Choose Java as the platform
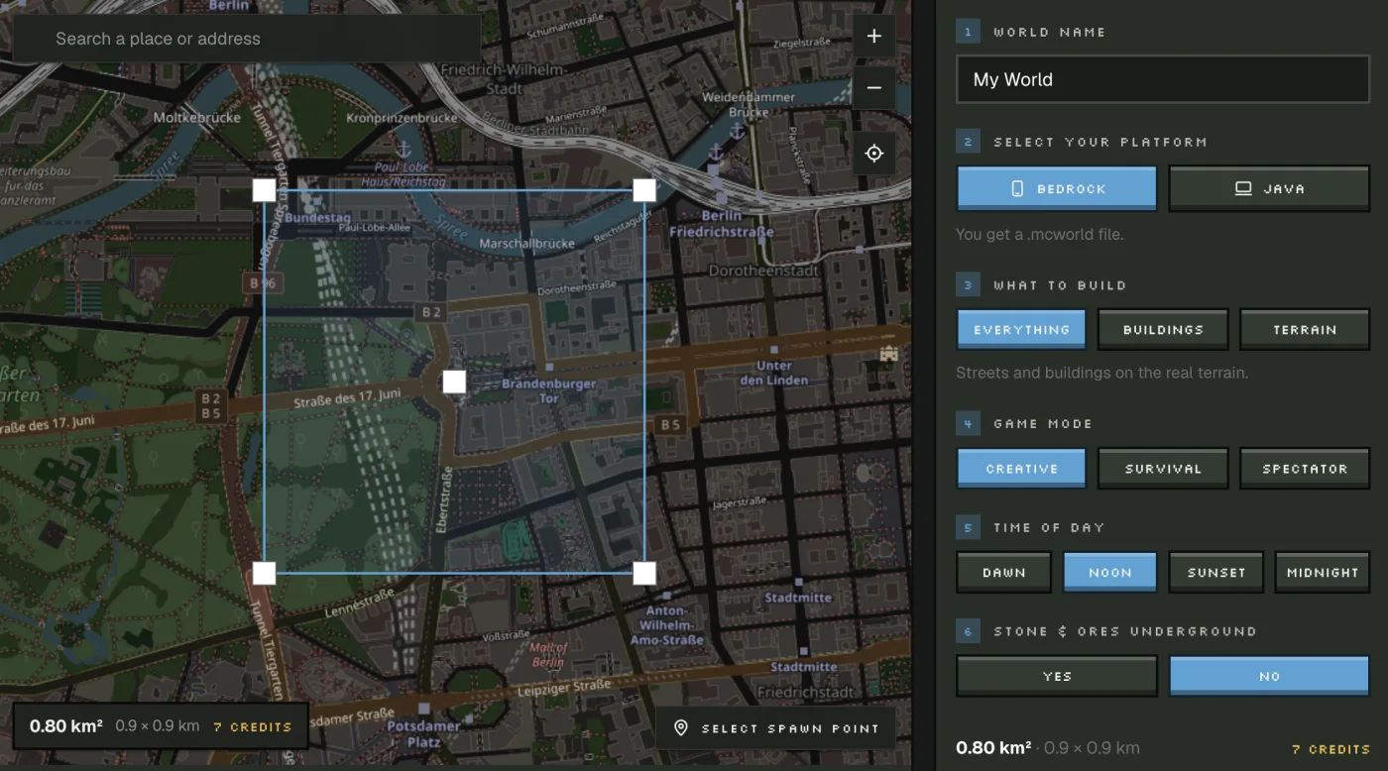Image resolution: width=1388 pixels, height=771 pixels. pos(1269,188)
